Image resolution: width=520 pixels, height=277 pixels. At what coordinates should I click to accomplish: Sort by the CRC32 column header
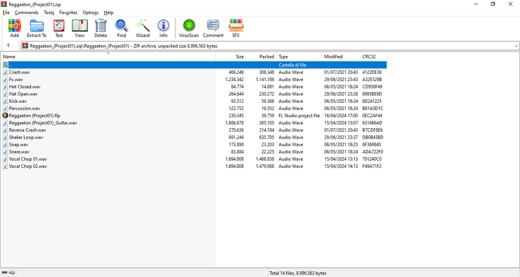pos(374,57)
